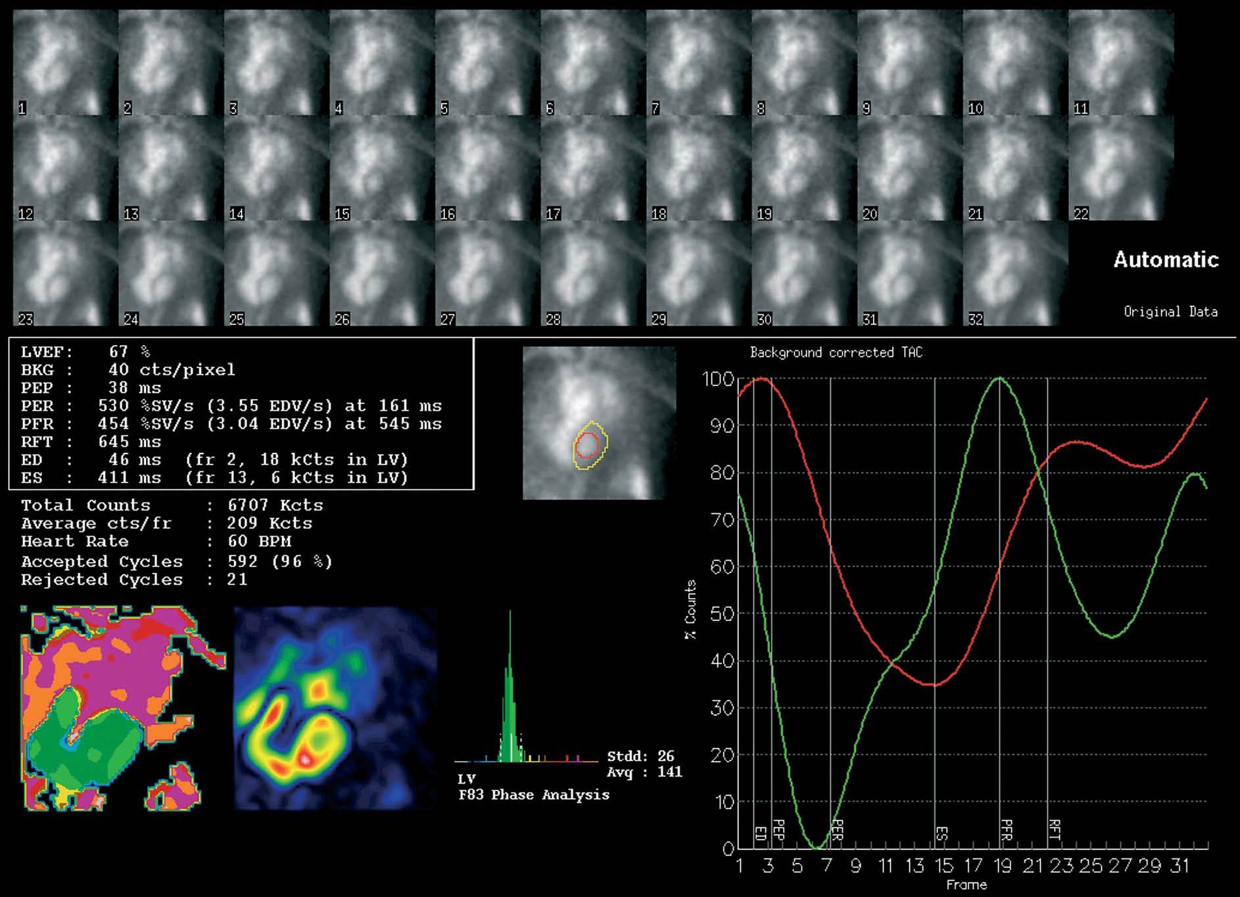This screenshot has width=1240, height=897.
Task: Click the Original Data label
Action: coord(1170,311)
